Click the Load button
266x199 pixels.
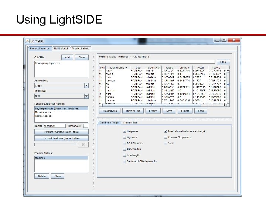(x=201, y=111)
